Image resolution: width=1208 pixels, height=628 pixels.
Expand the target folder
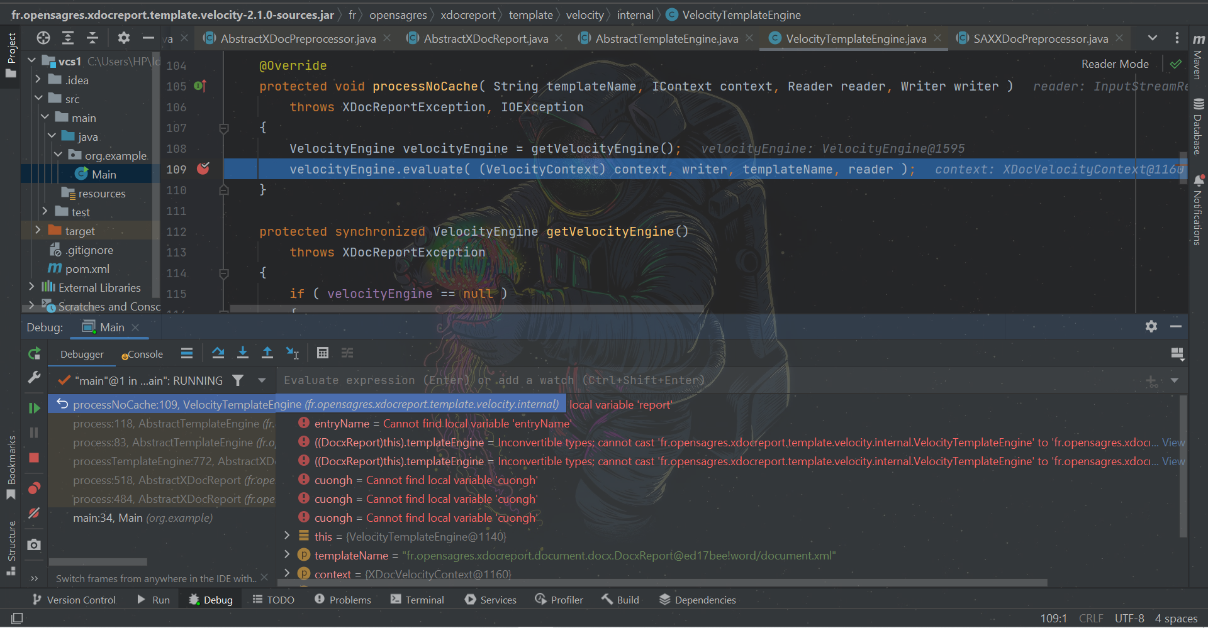point(38,231)
